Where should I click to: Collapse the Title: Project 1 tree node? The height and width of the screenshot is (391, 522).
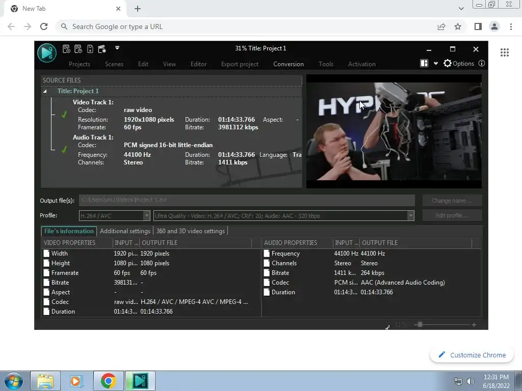click(45, 91)
